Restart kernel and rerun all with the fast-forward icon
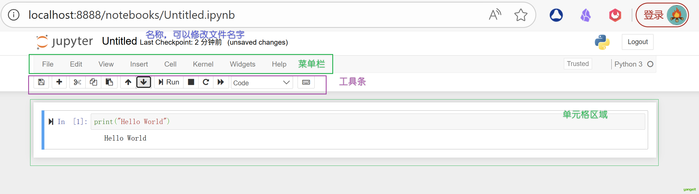The image size is (699, 194). pos(221,82)
